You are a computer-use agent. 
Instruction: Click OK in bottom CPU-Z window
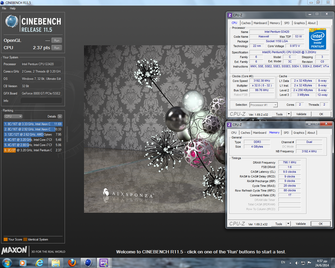click(x=321, y=224)
